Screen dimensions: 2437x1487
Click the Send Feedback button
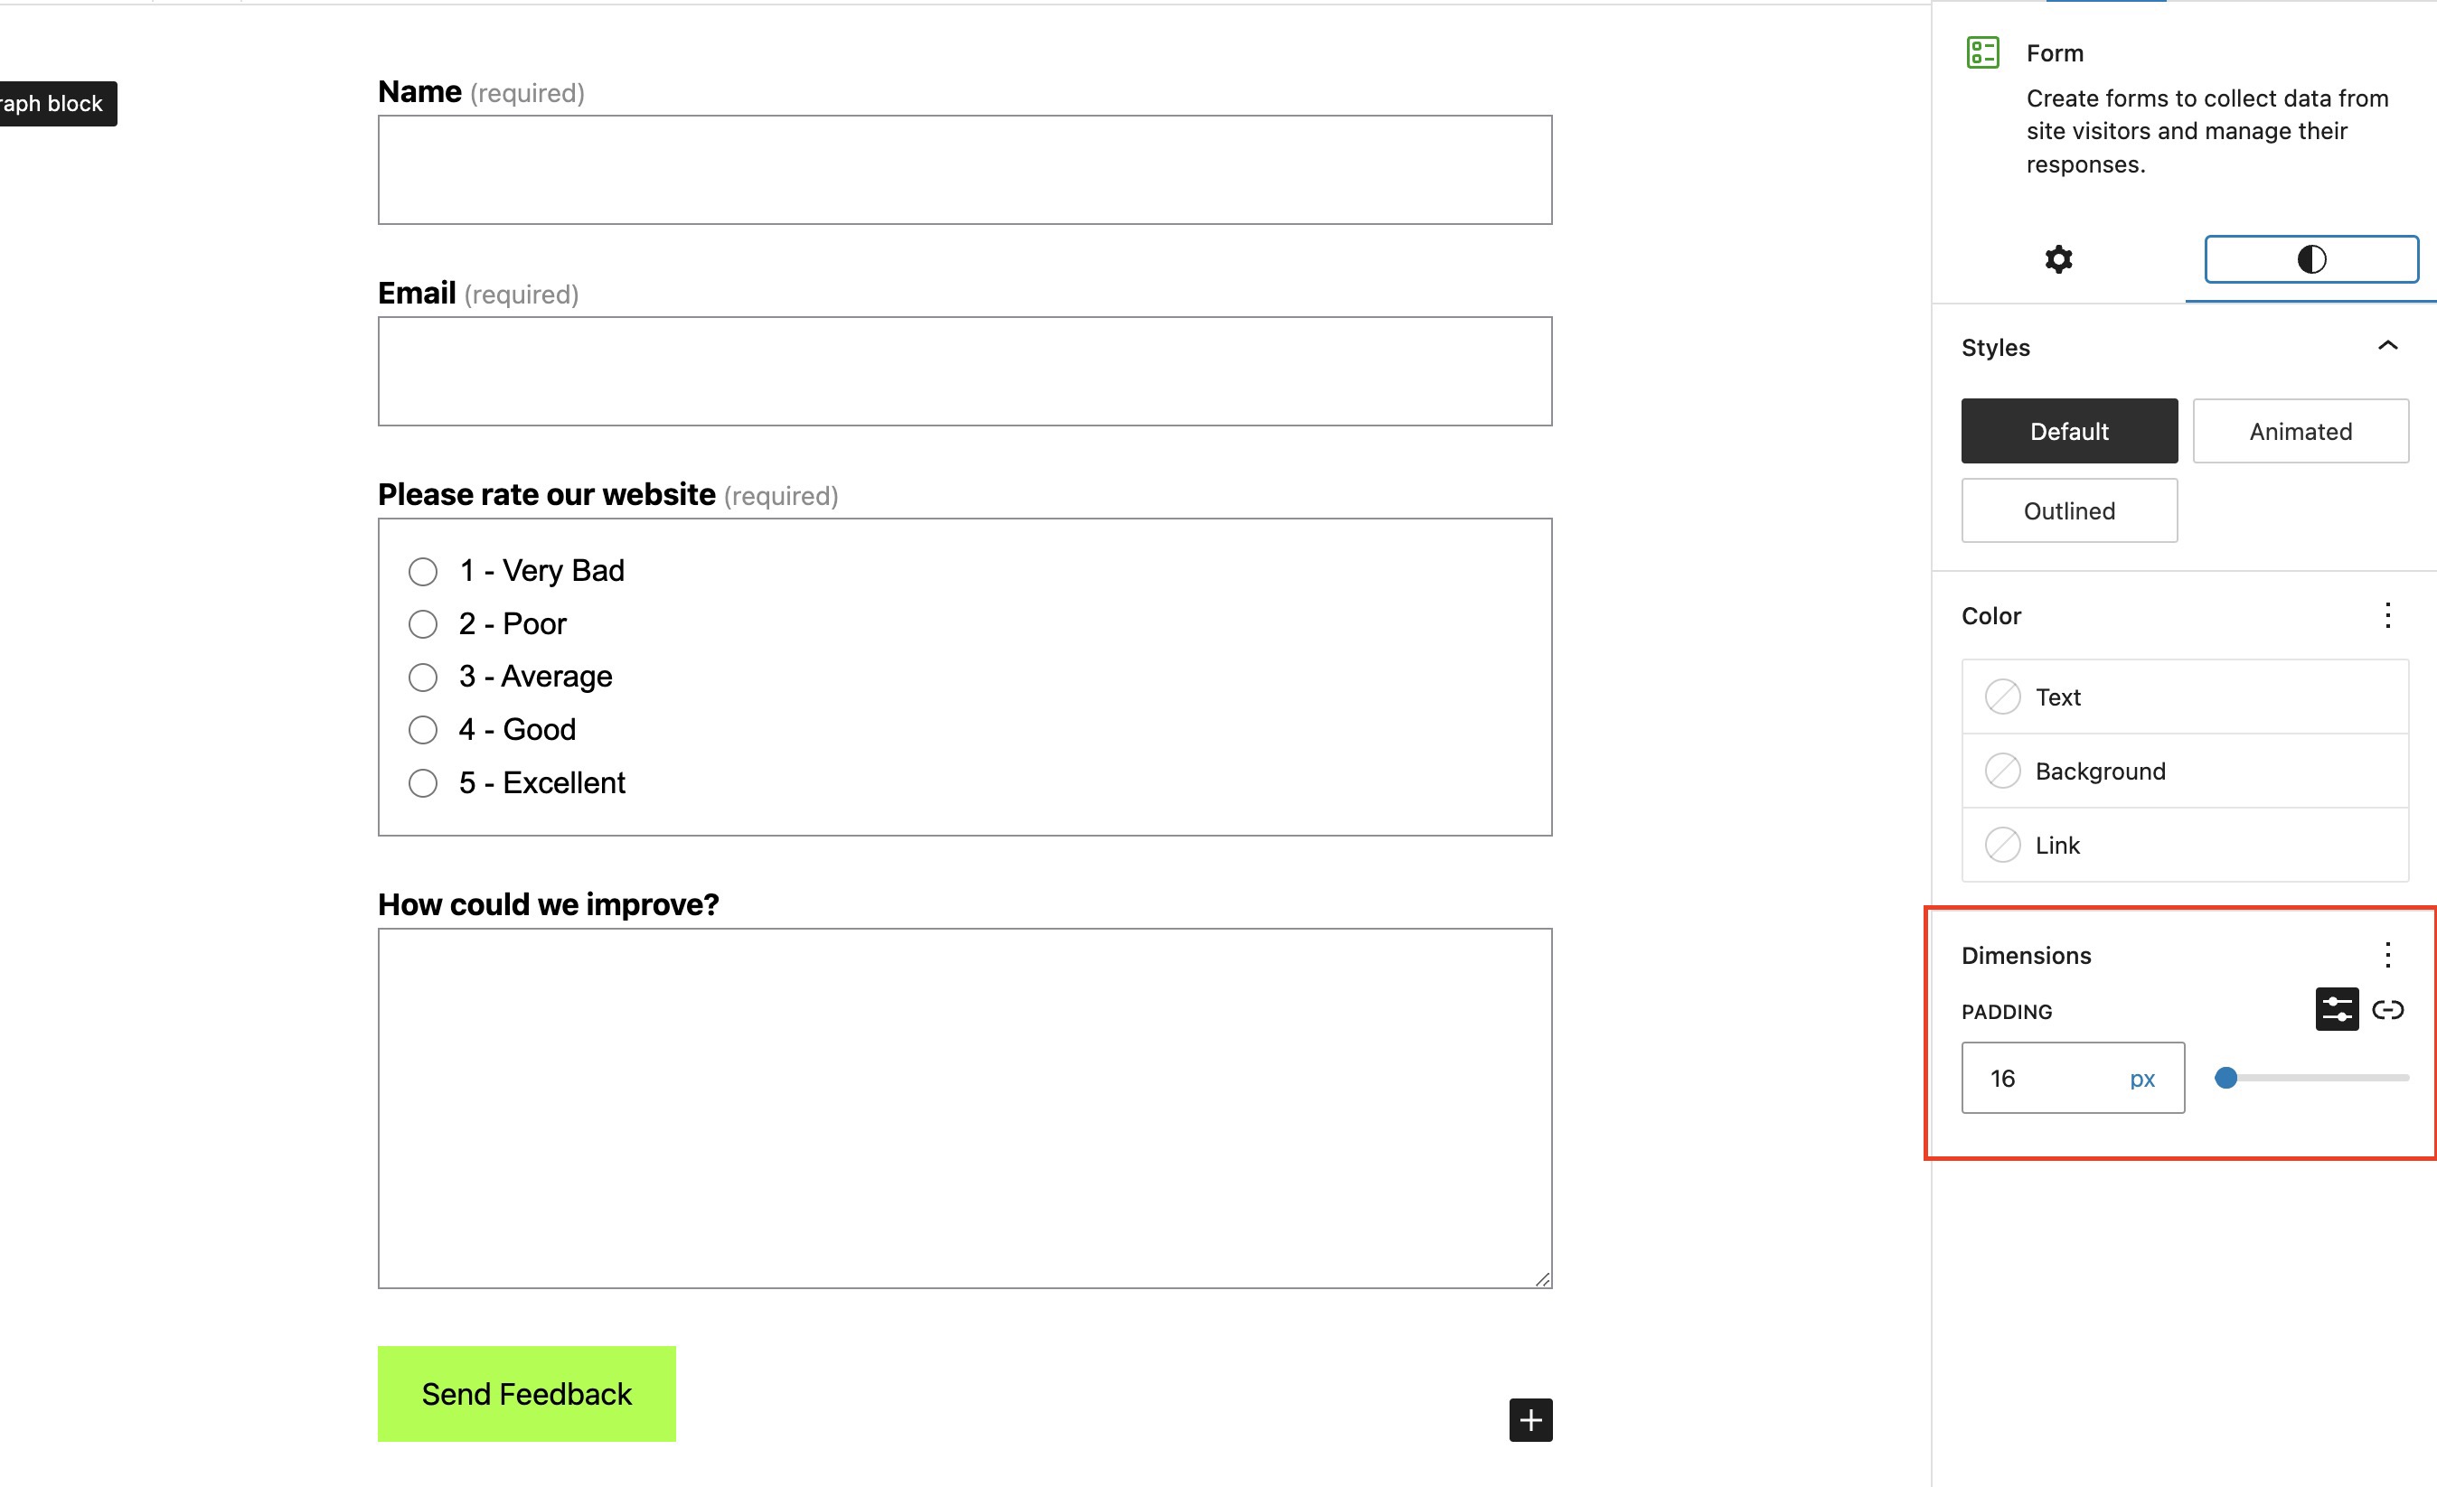pos(526,1393)
